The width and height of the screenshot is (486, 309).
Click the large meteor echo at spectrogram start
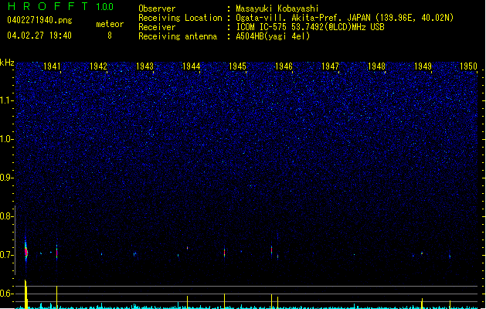coord(26,252)
